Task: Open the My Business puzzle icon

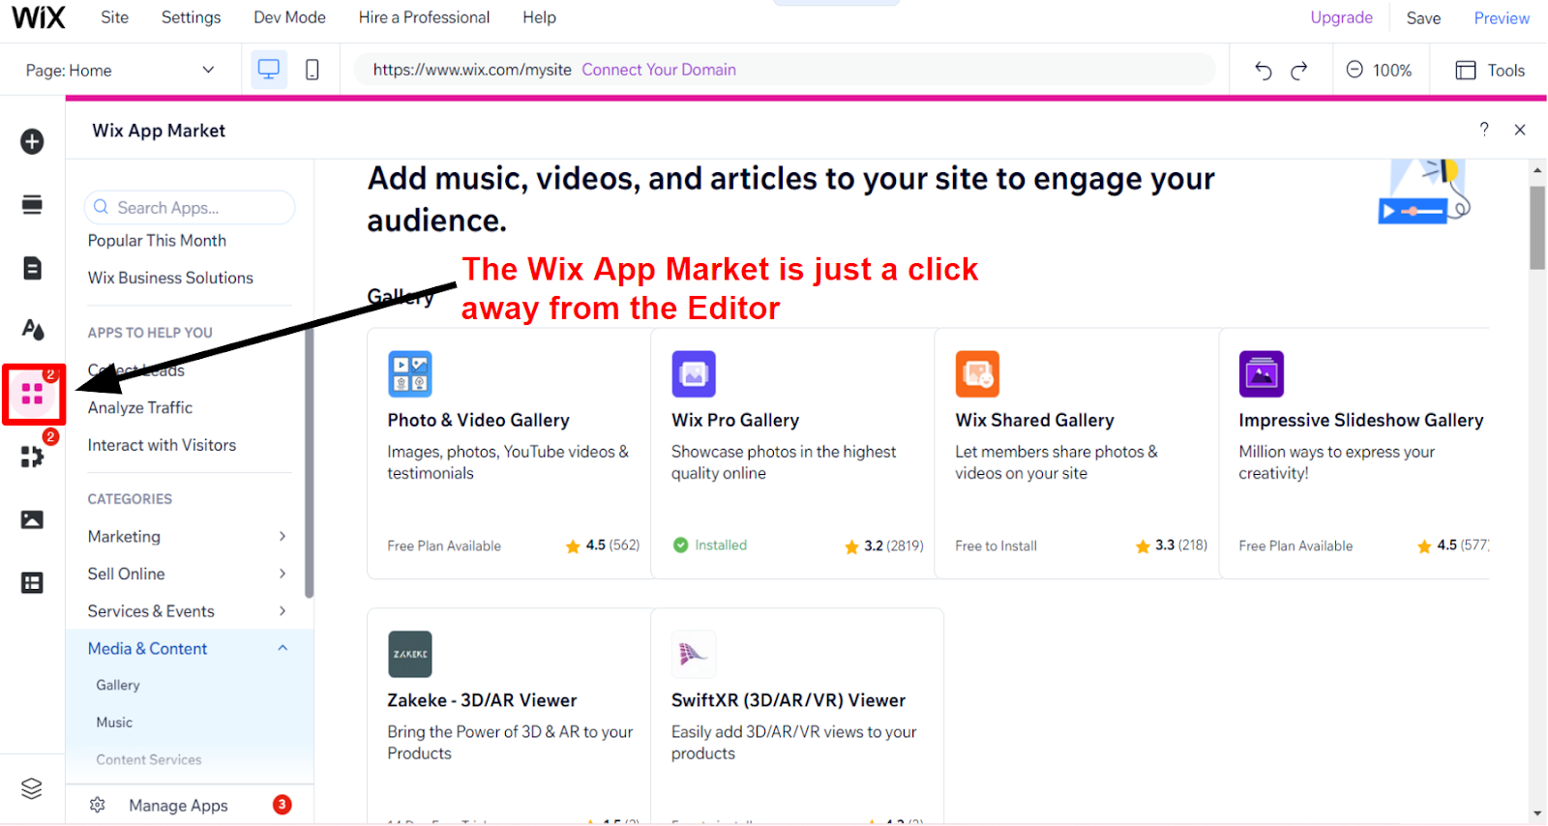Action: [x=32, y=457]
